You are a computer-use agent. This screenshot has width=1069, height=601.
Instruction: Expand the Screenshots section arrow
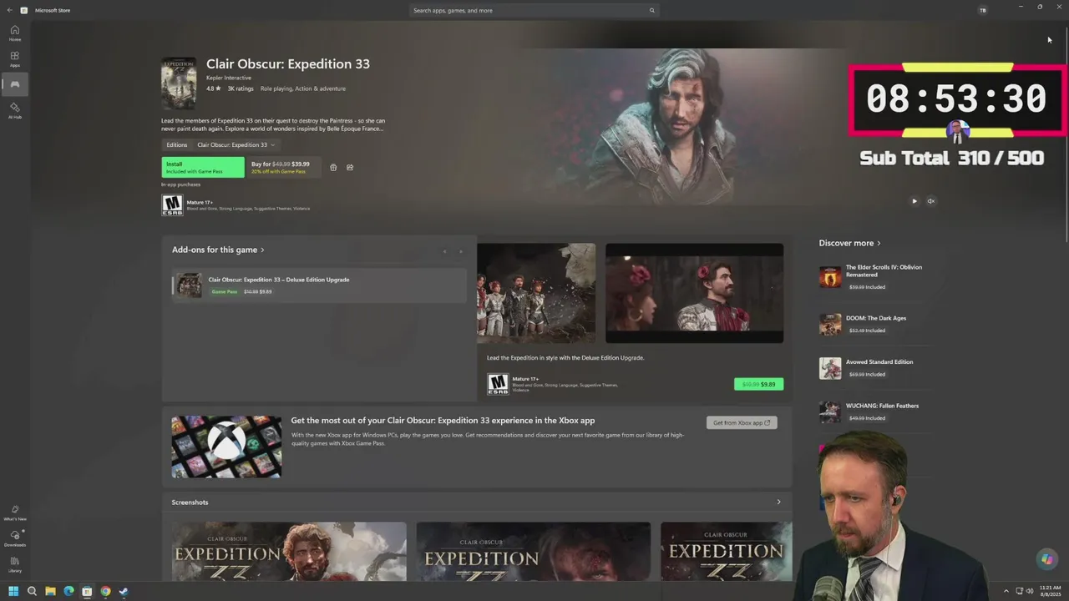(x=778, y=502)
